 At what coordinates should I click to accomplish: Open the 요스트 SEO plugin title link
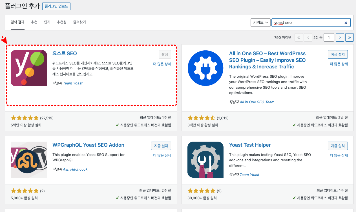click(x=65, y=53)
